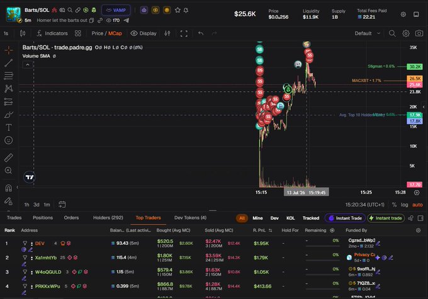Image resolution: width=428 pixels, height=299 pixels.
Task: Open the candlestick chart type selector
Action: [23, 33]
